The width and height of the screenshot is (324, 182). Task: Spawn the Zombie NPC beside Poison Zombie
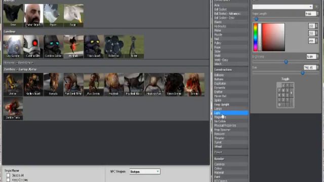coord(194,84)
